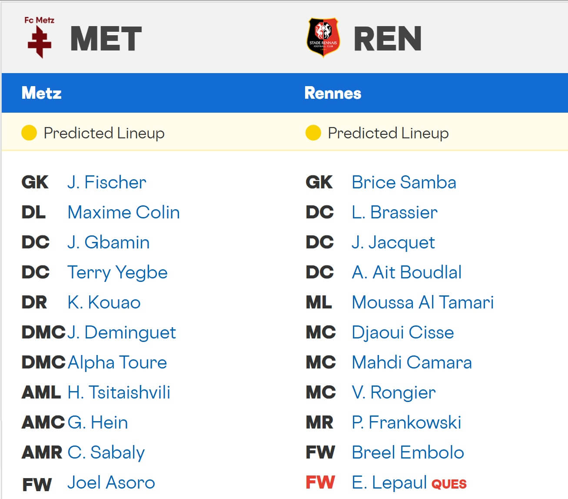Image resolution: width=568 pixels, height=499 pixels.
Task: Click Joel Asoro in the Metz lineup
Action: pyautogui.click(x=111, y=482)
